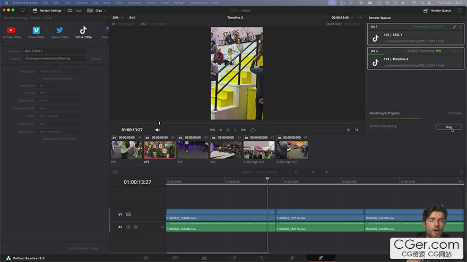Open the Render Settings panel toggle
Image resolution: width=467 pixels, height=262 pixels.
tap(47, 11)
